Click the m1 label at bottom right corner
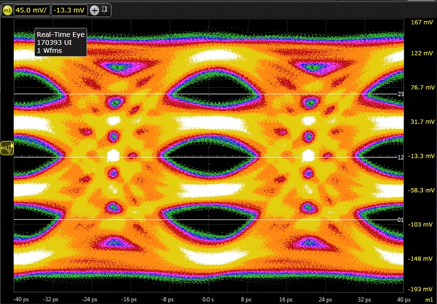Screen dimensions: 437x304 tap(428, 300)
